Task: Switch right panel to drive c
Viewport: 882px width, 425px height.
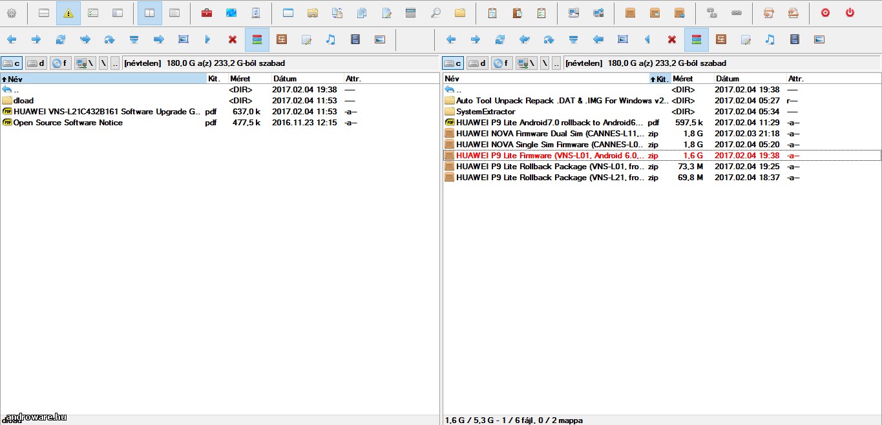Action: pyautogui.click(x=453, y=63)
